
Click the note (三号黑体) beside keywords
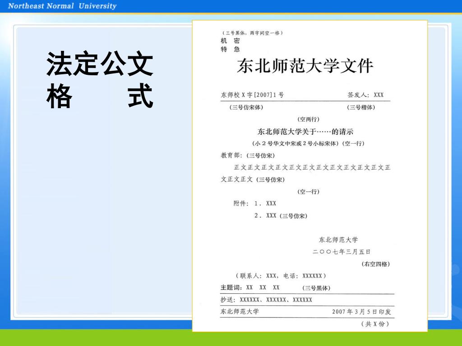coord(316,288)
